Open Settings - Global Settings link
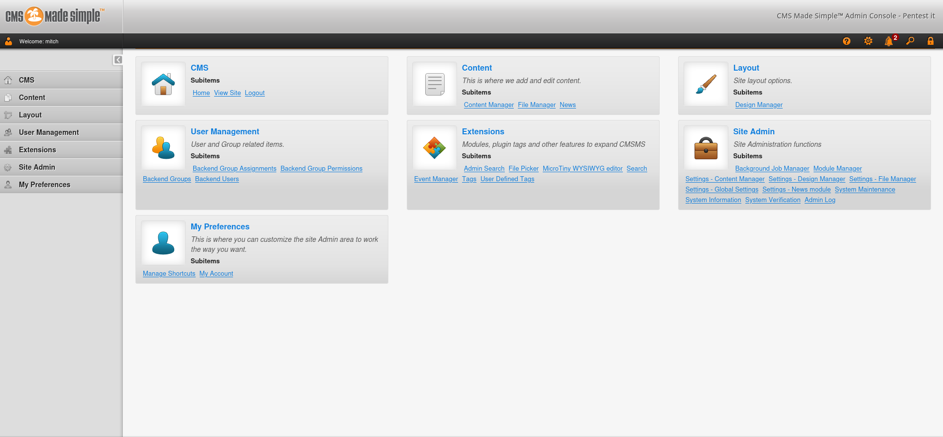Viewport: 943px width, 437px height. click(722, 190)
